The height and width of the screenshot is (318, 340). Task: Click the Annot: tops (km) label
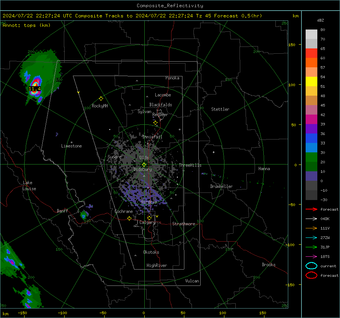coord(26,25)
